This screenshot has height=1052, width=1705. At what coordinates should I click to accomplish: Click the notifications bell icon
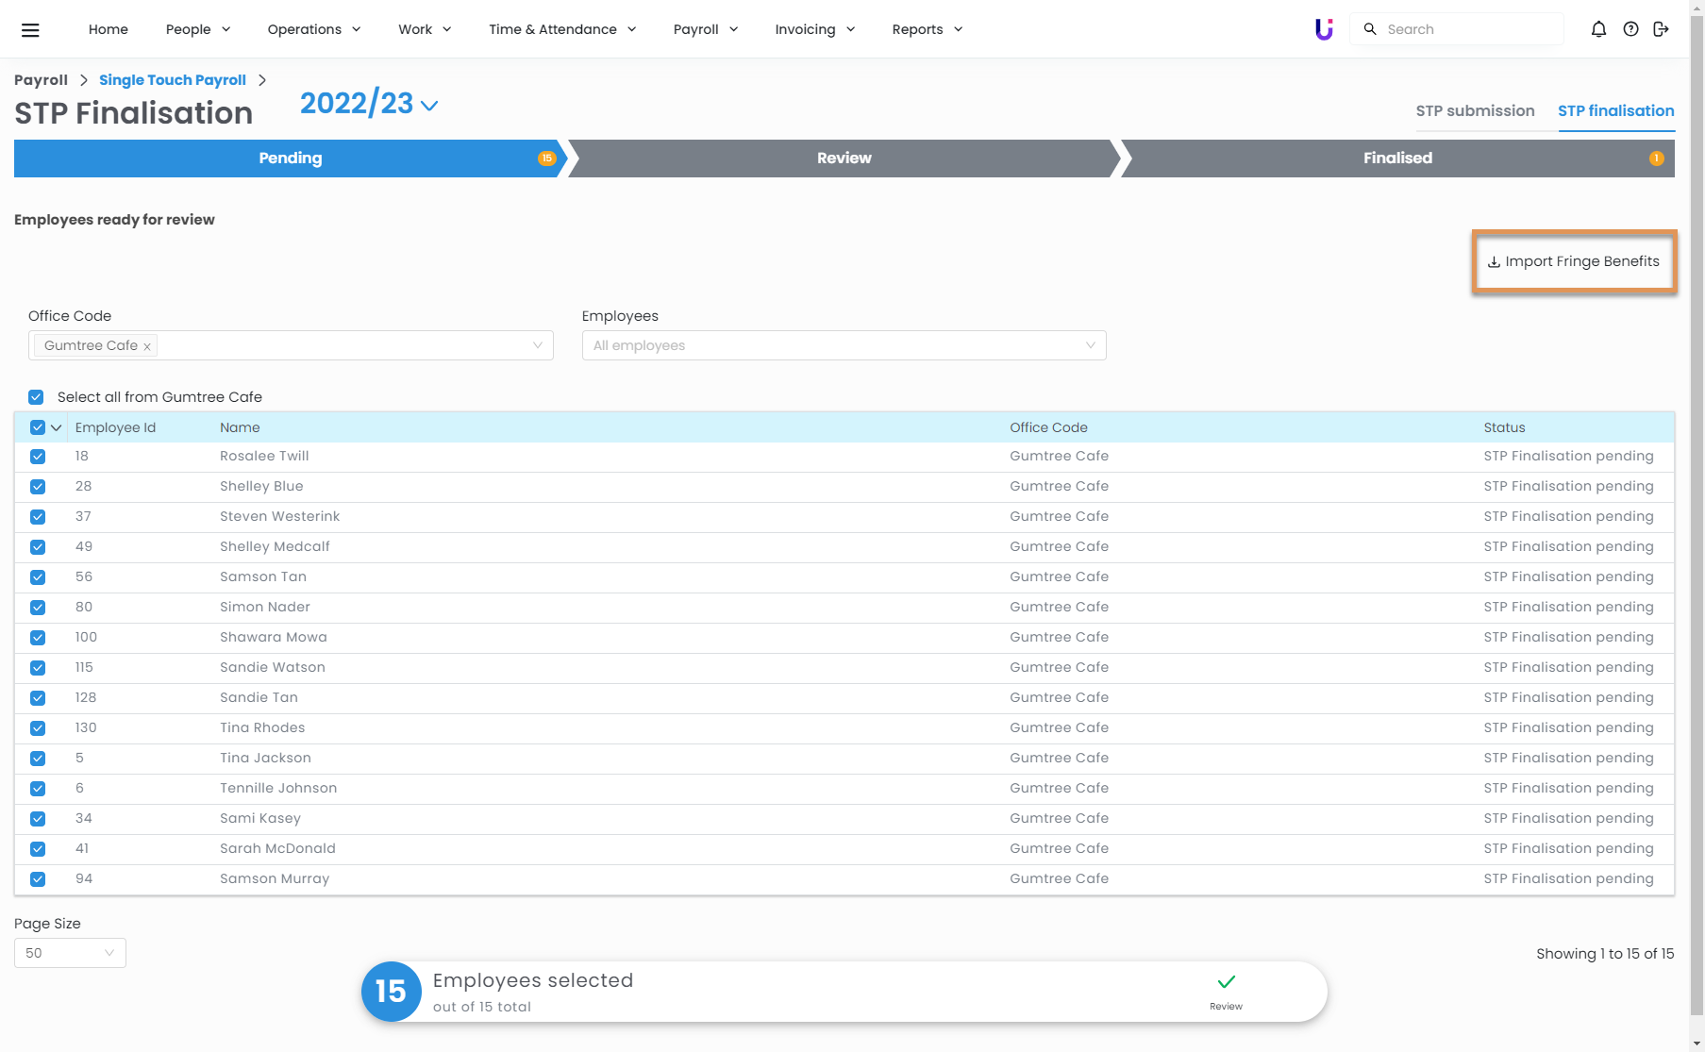[x=1598, y=29]
